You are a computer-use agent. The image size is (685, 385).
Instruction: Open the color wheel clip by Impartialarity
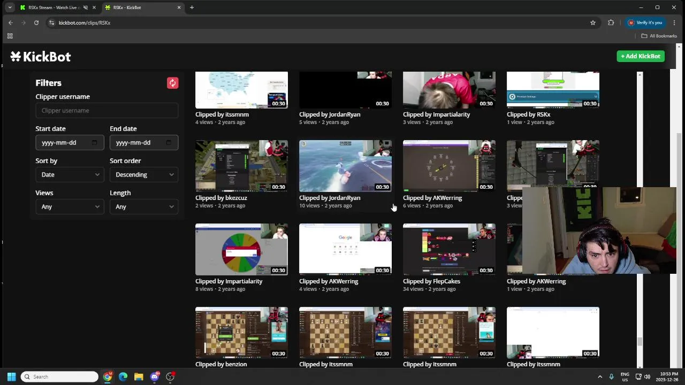click(x=241, y=249)
